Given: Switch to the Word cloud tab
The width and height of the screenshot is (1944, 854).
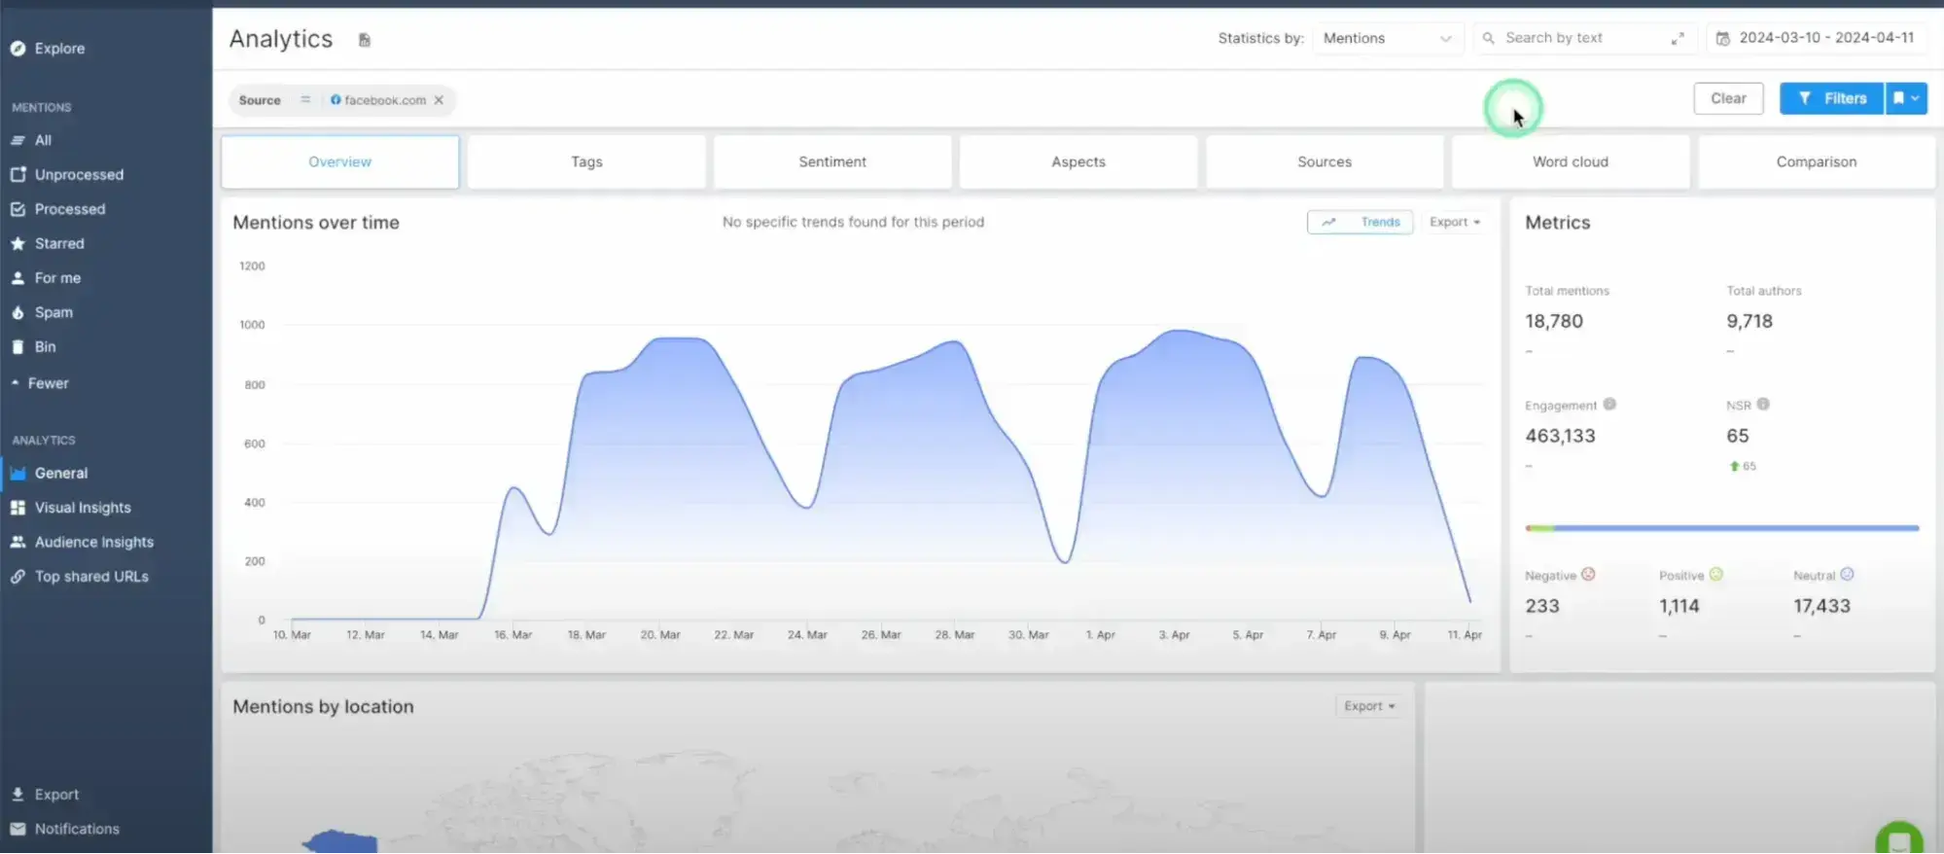Looking at the screenshot, I should [x=1570, y=161].
